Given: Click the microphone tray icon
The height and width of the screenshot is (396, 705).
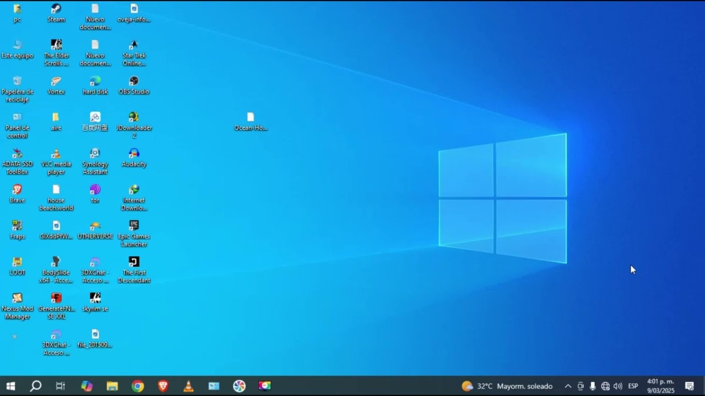Looking at the screenshot, I should pyautogui.click(x=593, y=386).
